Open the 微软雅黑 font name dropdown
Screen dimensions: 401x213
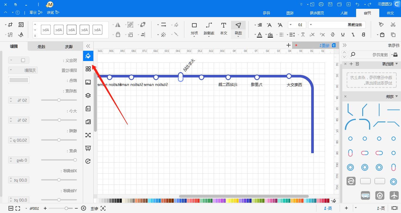click(338, 25)
